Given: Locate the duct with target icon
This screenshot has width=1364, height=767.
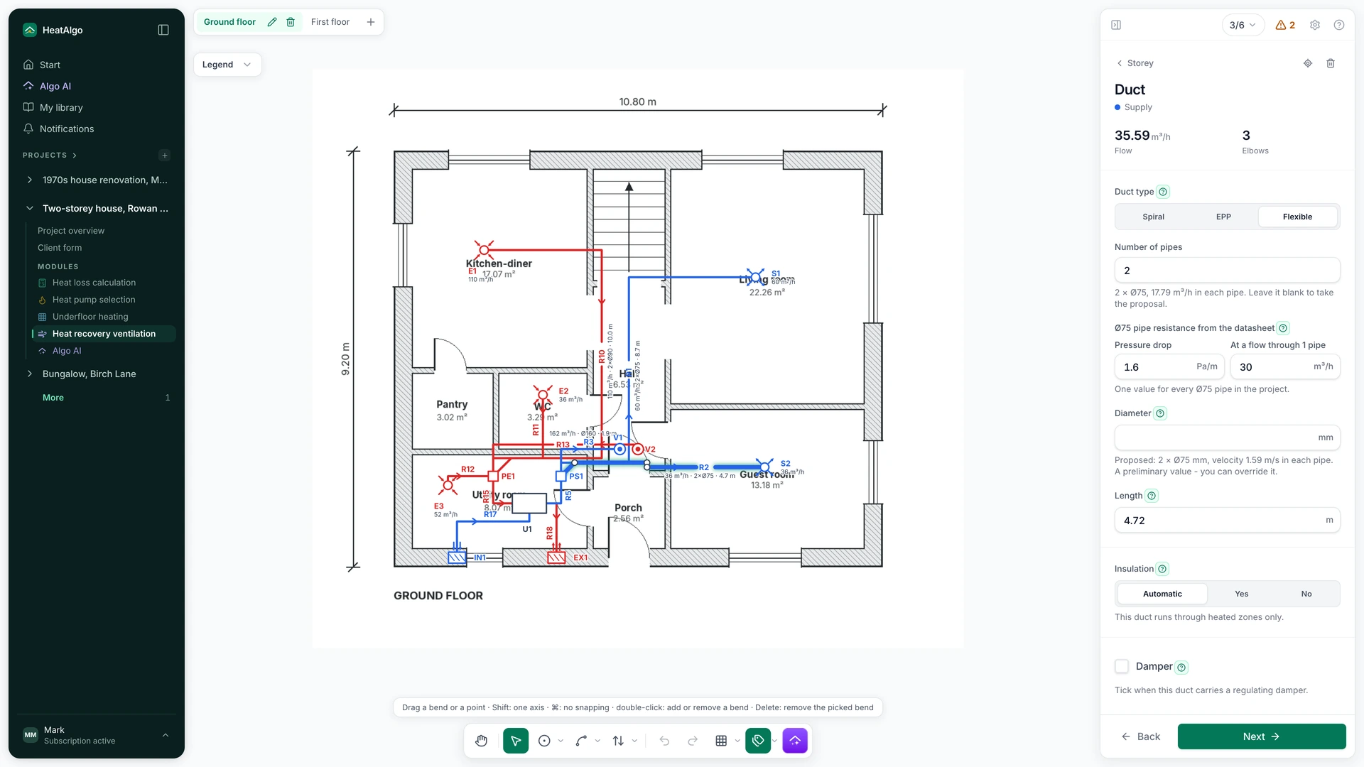Looking at the screenshot, I should pyautogui.click(x=1308, y=63).
